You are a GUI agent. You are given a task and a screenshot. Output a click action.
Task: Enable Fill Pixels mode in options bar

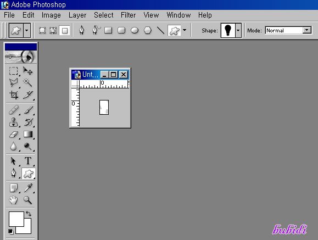pos(64,31)
